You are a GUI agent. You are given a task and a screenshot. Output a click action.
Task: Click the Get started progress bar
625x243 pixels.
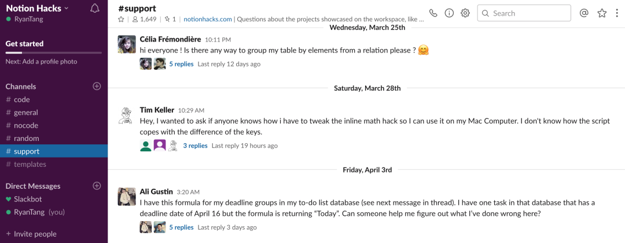coord(53,53)
